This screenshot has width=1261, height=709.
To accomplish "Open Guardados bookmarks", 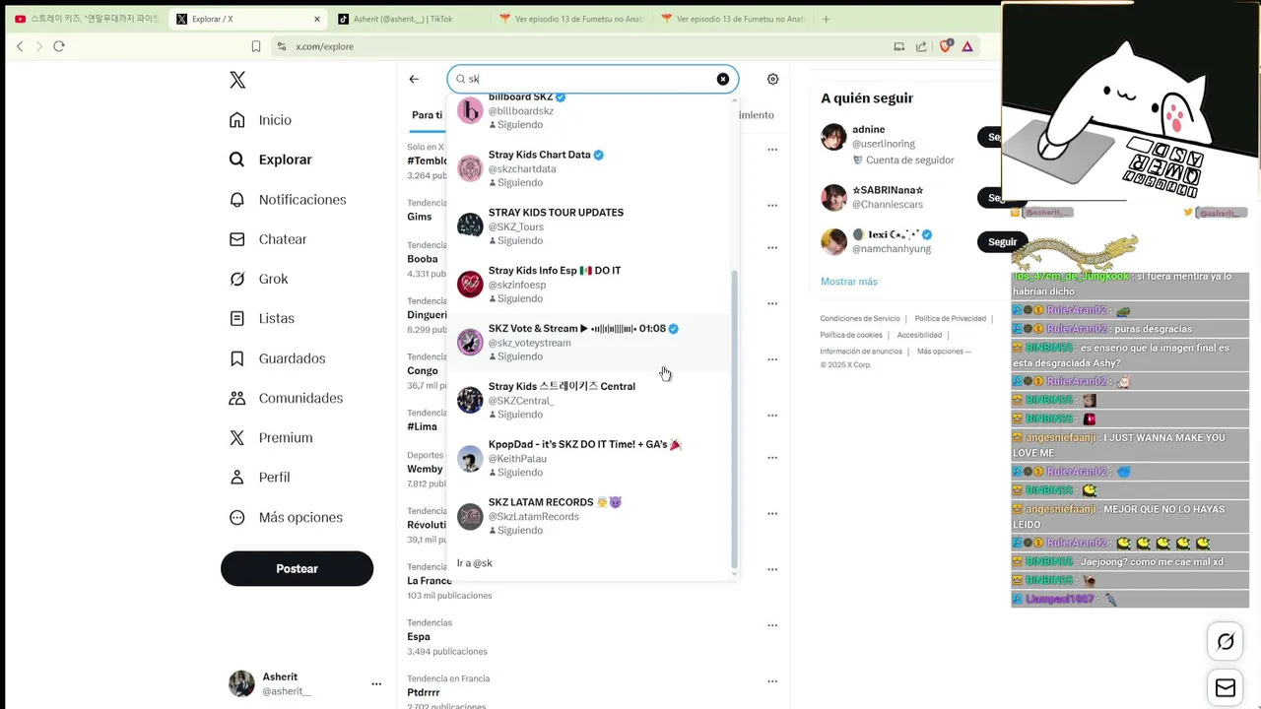I will [x=277, y=358].
